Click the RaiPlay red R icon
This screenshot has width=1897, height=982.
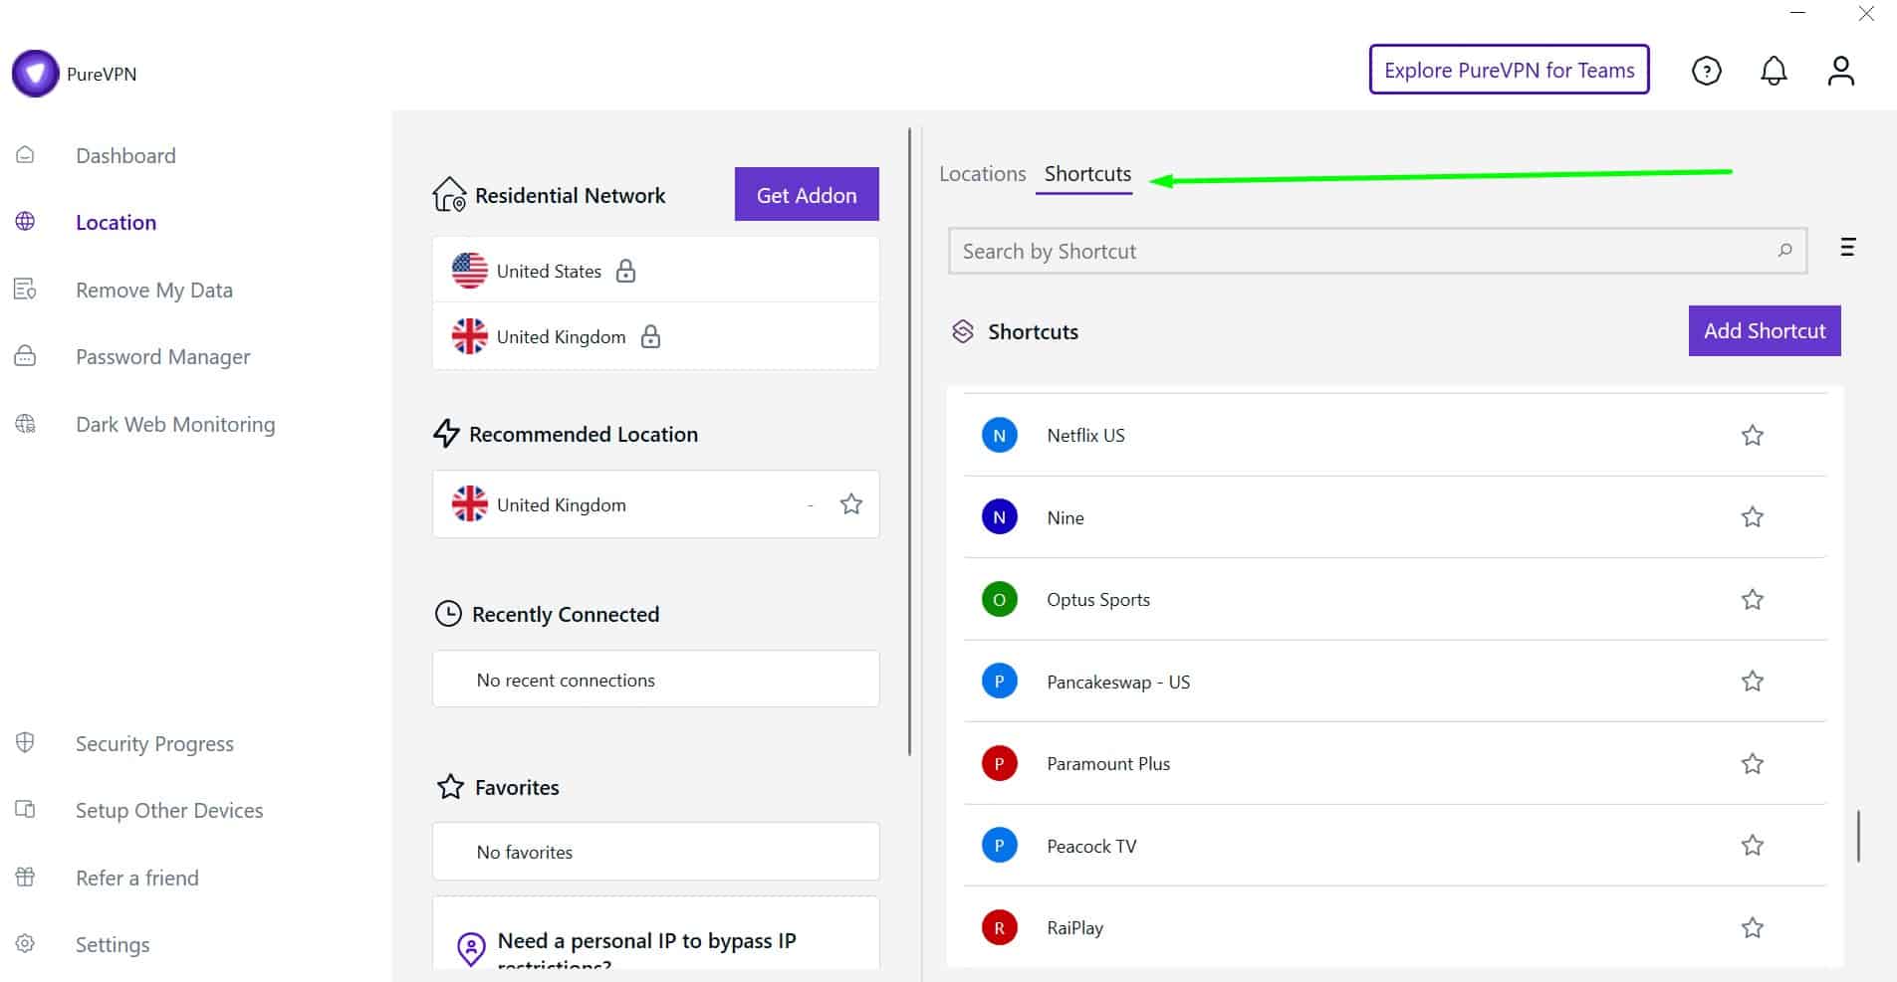pyautogui.click(x=999, y=927)
